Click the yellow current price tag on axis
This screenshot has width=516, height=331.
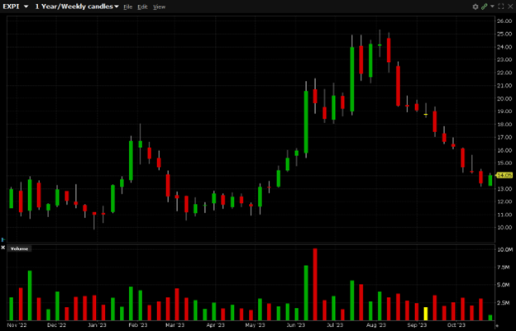504,176
